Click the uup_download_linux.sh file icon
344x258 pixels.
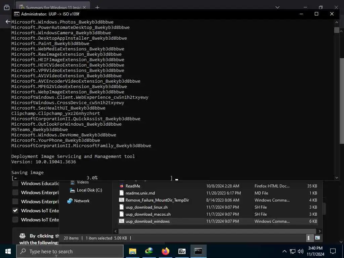point(122,207)
